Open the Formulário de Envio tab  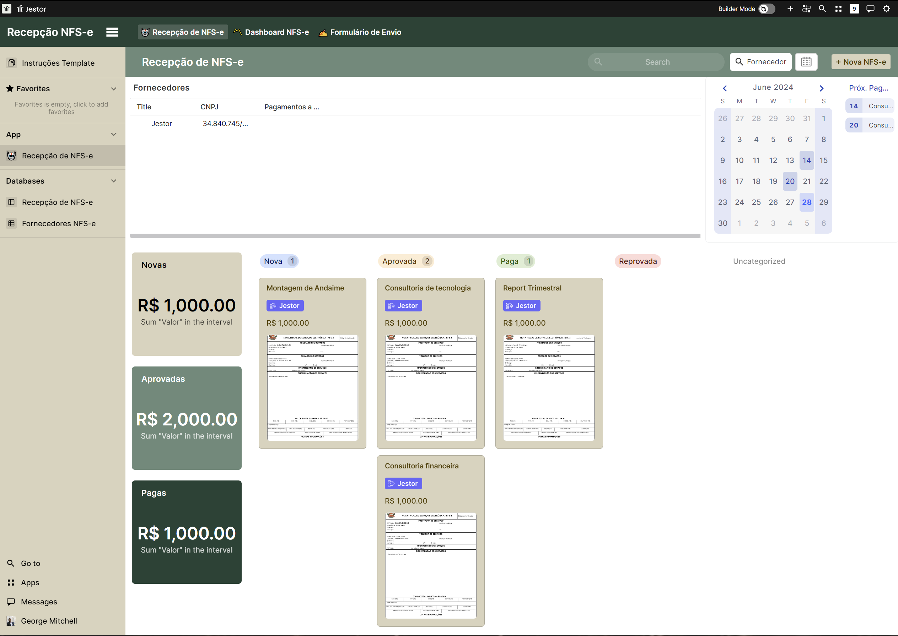coord(360,32)
